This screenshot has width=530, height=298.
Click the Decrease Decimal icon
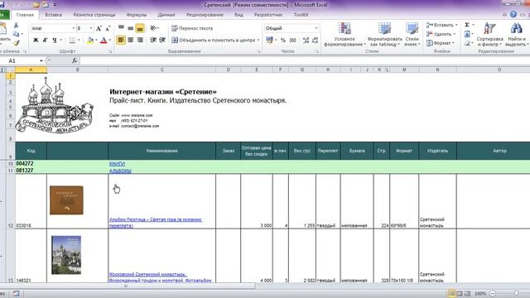[x=315, y=41]
